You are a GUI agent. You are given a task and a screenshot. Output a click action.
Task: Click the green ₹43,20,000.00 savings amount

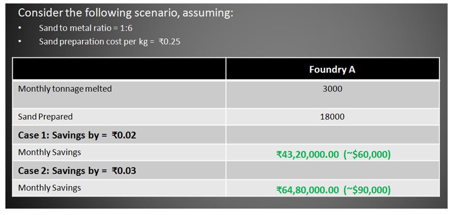(307, 155)
